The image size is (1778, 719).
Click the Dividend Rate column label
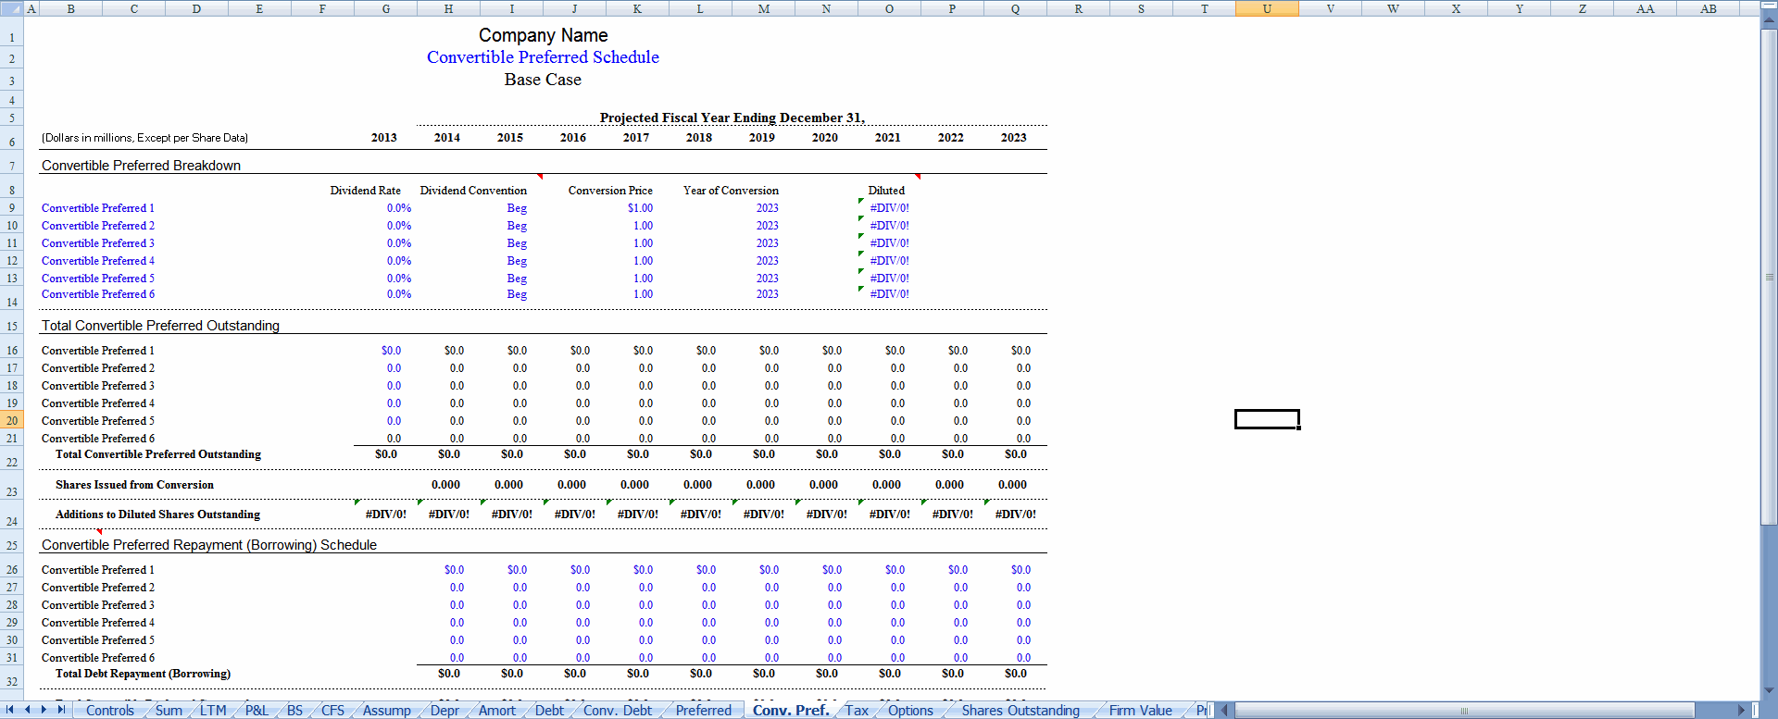point(365,191)
